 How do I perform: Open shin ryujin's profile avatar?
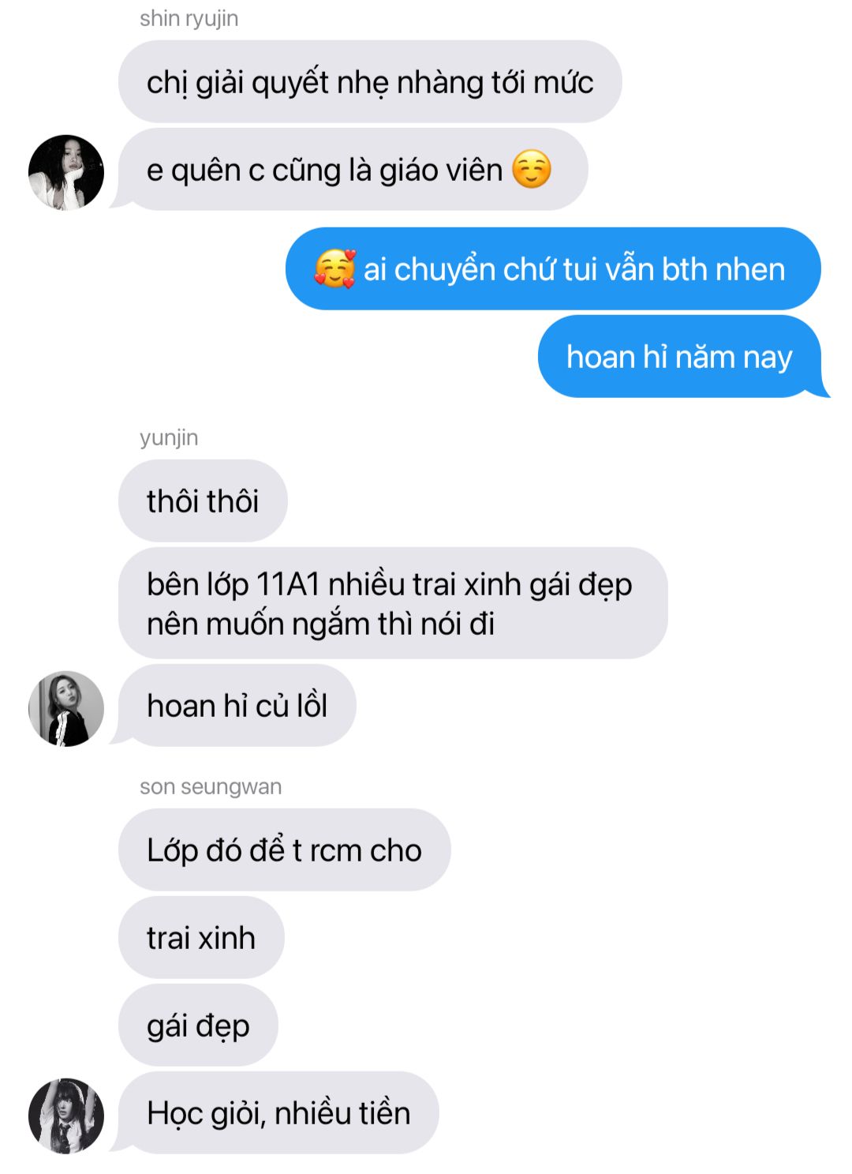(66, 172)
